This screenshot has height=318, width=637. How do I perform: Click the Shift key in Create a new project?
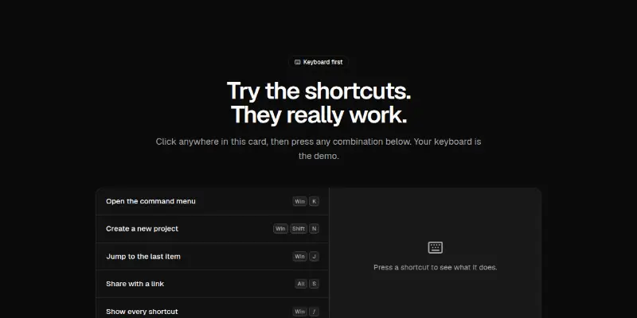[299, 229]
